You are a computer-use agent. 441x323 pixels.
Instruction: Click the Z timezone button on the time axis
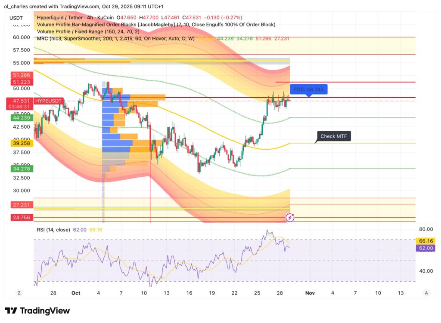click(19, 293)
